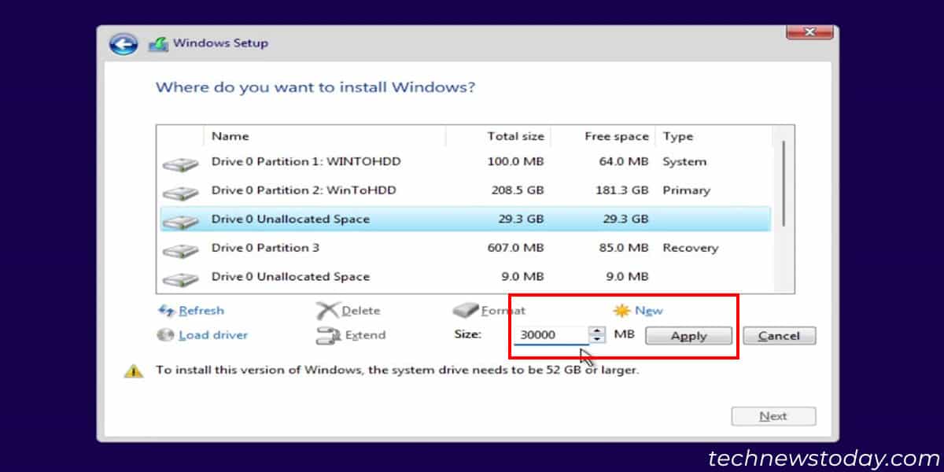Focus the Size input field
The width and height of the screenshot is (944, 472).
point(551,335)
